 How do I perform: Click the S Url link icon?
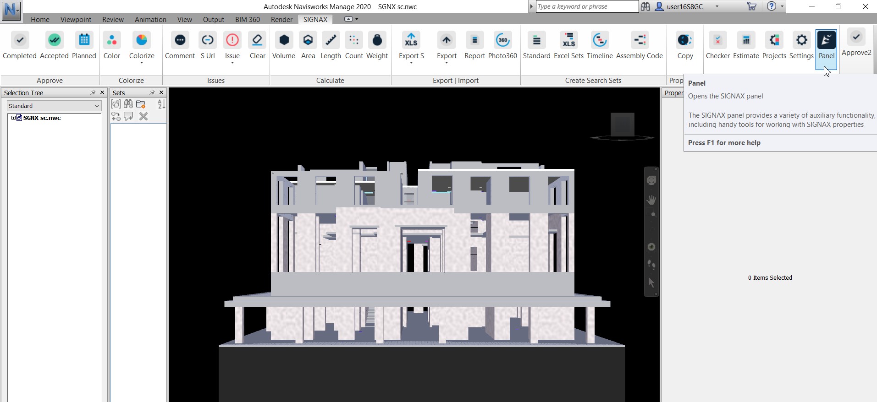208,40
